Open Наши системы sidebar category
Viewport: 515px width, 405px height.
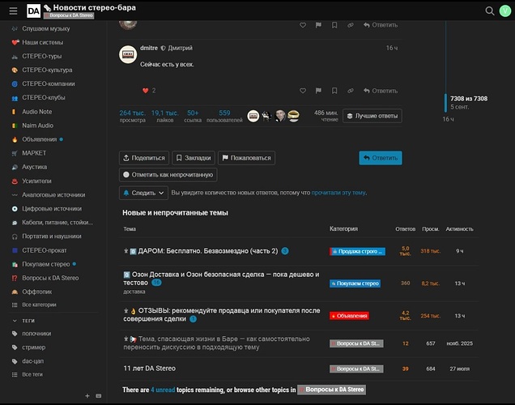click(42, 42)
